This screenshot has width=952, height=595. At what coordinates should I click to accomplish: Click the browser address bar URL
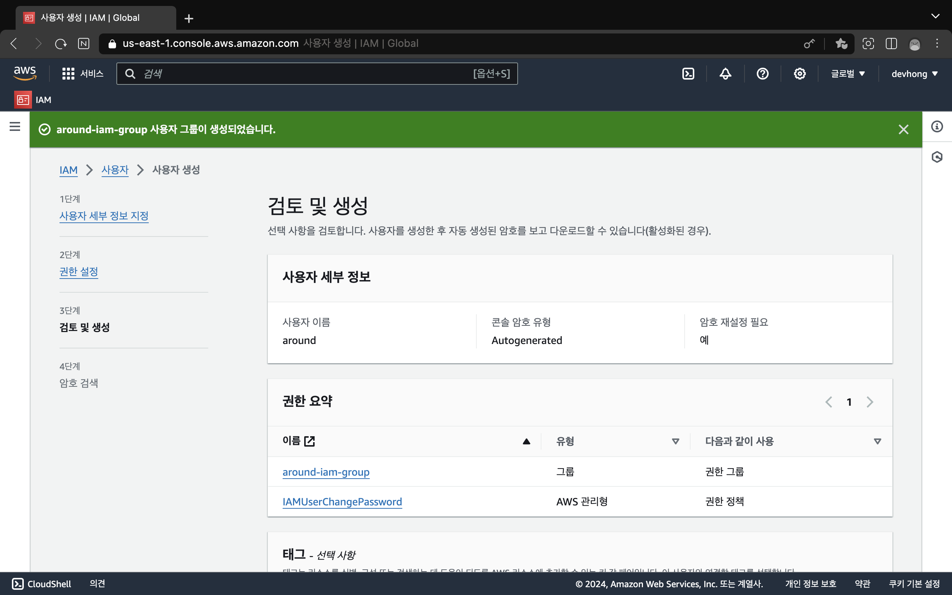[x=210, y=43]
